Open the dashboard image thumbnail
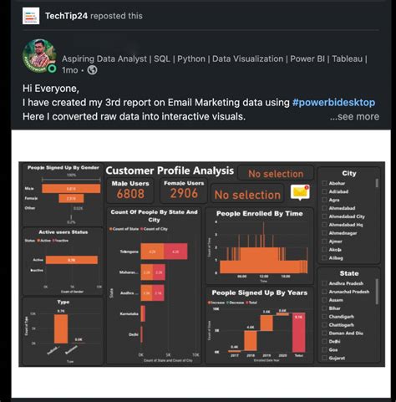The image size is (396, 402). click(202, 264)
